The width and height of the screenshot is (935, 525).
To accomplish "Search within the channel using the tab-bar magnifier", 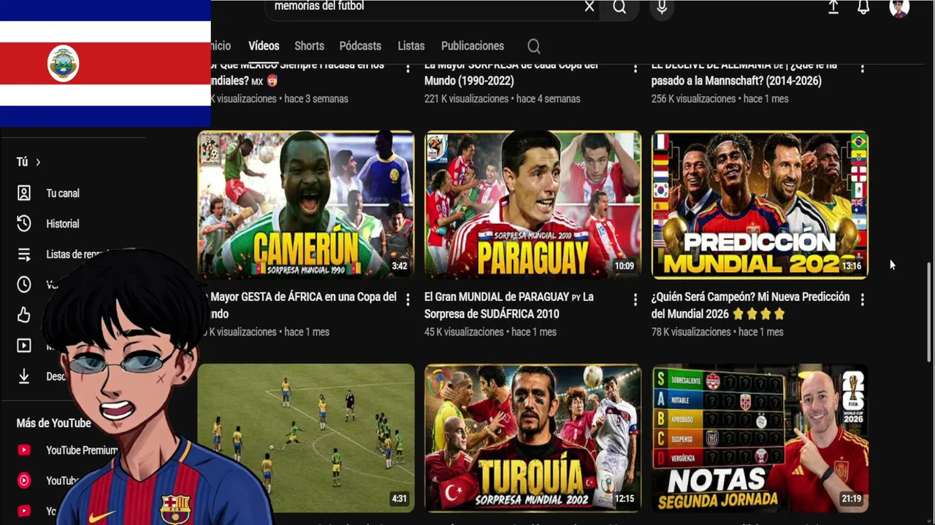I will (534, 46).
